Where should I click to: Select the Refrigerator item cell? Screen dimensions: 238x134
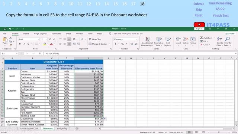click(33, 89)
